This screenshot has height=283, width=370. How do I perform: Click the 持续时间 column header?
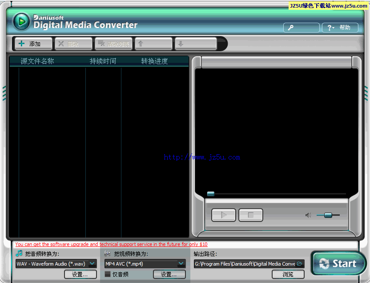point(103,61)
